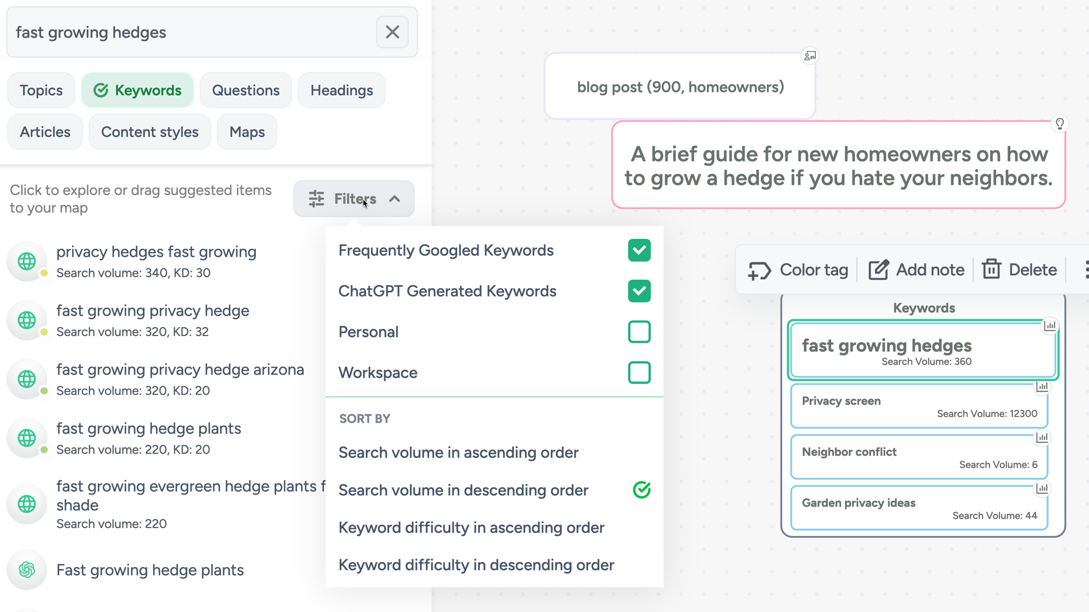Switch to the Topics tab
The height and width of the screenshot is (612, 1089).
tap(41, 91)
